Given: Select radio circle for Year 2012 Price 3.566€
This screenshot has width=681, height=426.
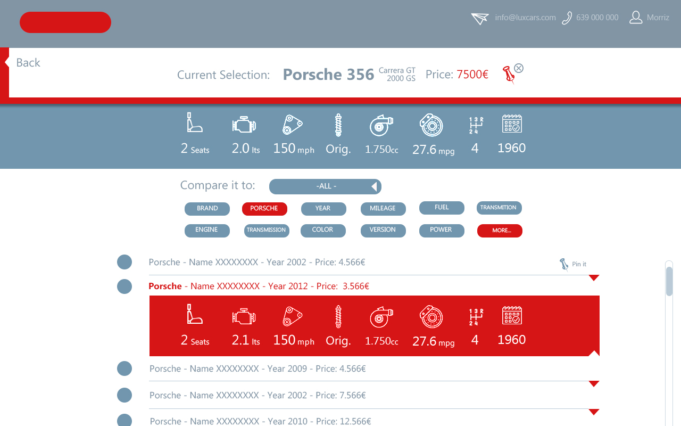Looking at the screenshot, I should [x=124, y=286].
